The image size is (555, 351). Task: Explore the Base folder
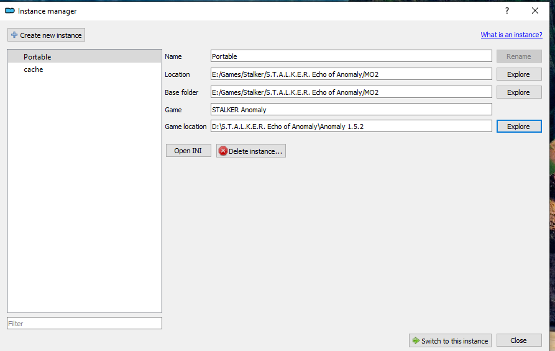point(519,92)
